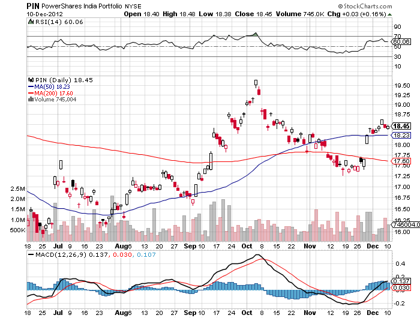Click the PowerShares India Portfolio name
Image resolution: width=420 pixels, height=318 pixels.
[x=82, y=6]
